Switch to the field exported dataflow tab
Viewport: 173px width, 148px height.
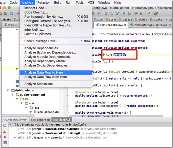(x=40, y=120)
